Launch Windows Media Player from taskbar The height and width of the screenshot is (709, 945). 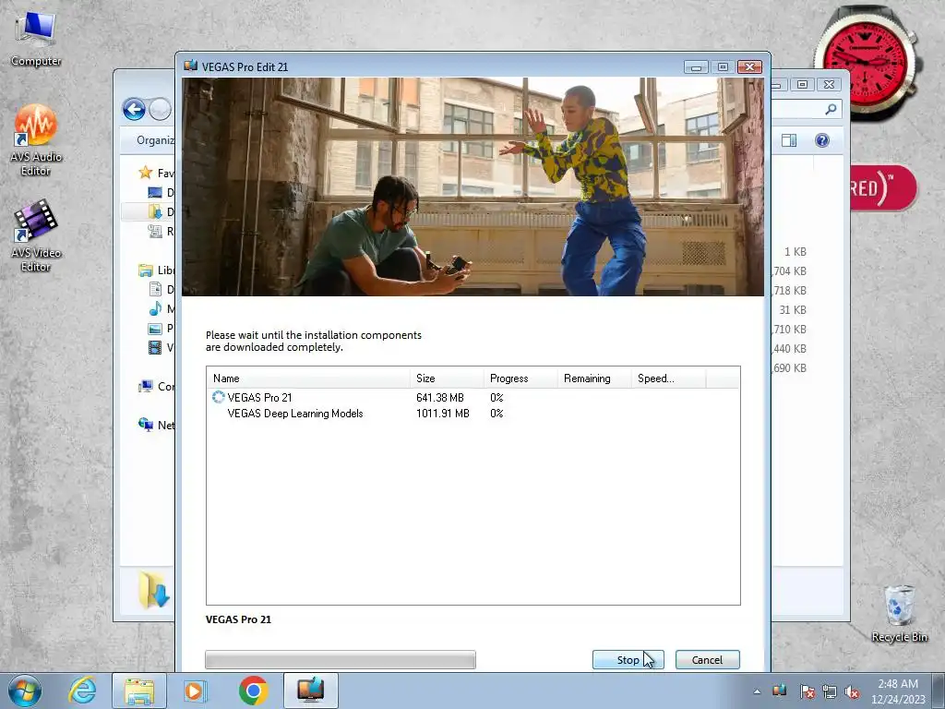[195, 691]
